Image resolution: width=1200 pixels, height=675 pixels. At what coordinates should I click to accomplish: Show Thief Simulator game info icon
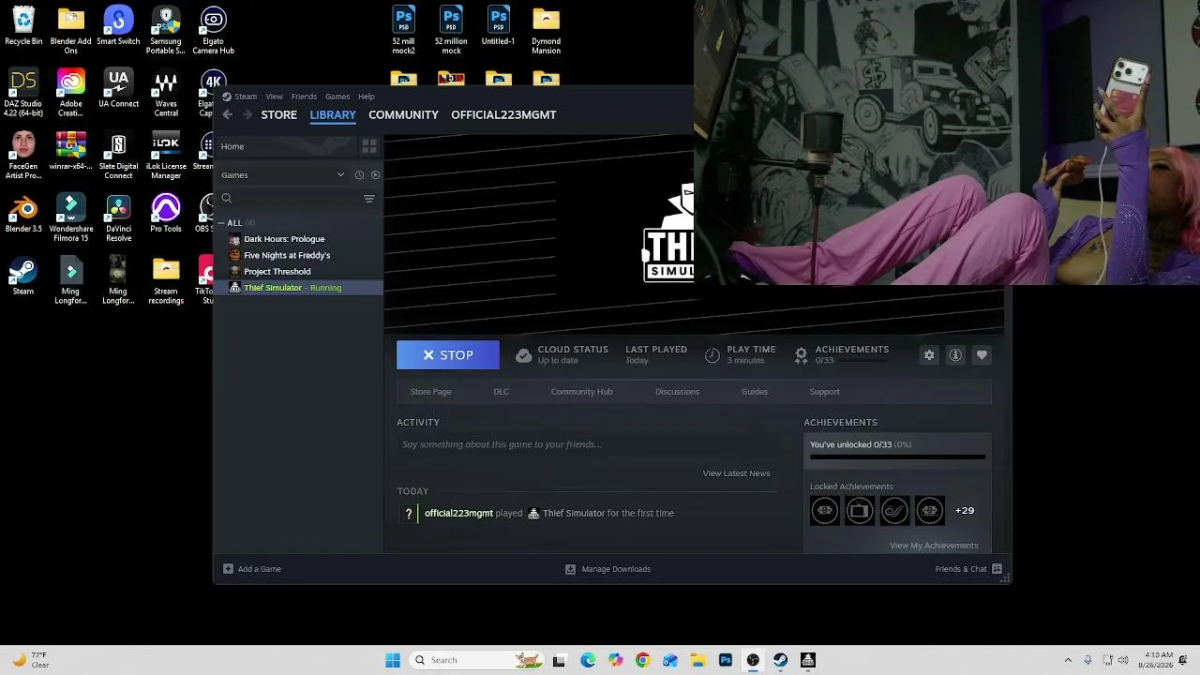955,355
